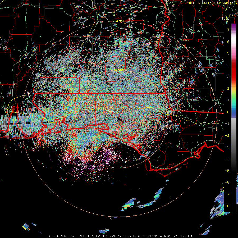
Task: Click the 0.5 DEG elevation text in the caption
Action: (x=132, y=236)
